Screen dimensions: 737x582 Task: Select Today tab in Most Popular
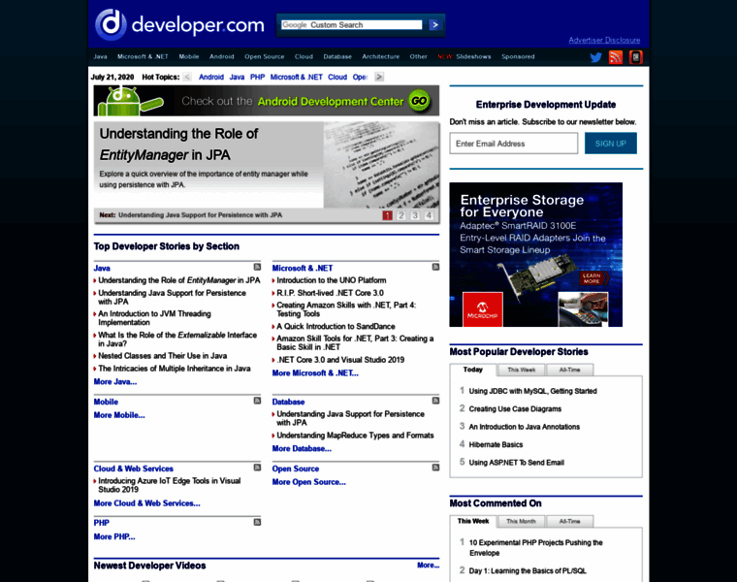point(473,370)
